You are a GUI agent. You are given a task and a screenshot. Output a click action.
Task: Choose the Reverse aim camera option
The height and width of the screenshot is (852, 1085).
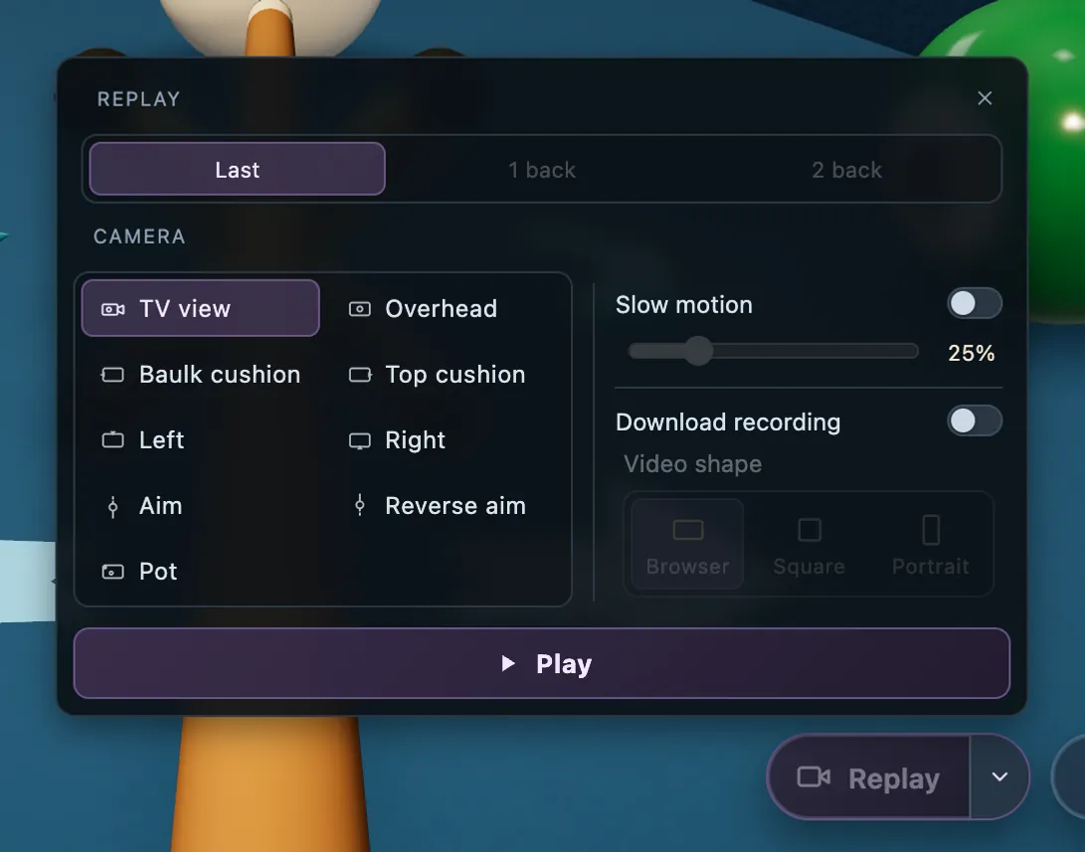447,505
